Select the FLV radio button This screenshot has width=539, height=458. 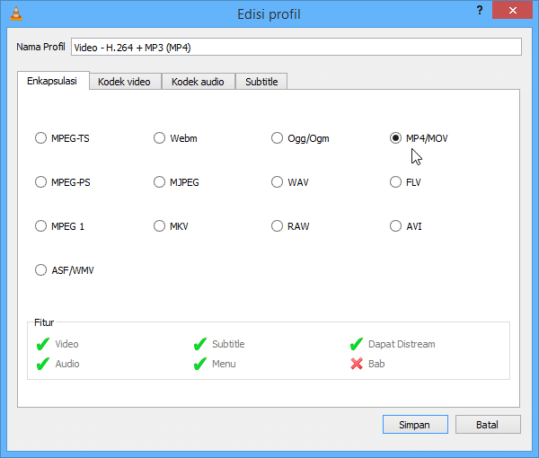click(395, 182)
